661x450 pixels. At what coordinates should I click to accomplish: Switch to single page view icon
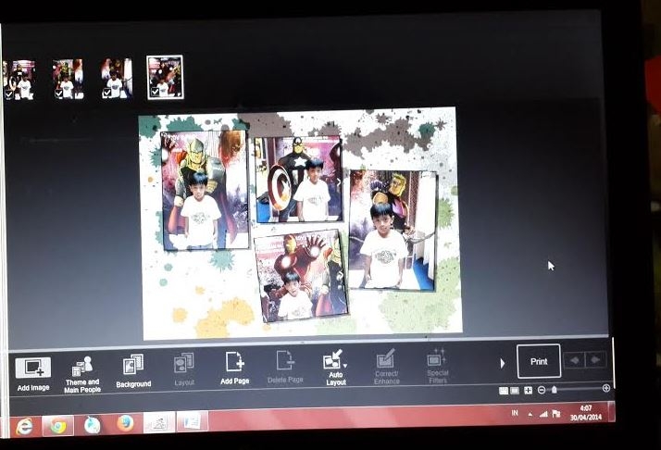click(x=515, y=391)
